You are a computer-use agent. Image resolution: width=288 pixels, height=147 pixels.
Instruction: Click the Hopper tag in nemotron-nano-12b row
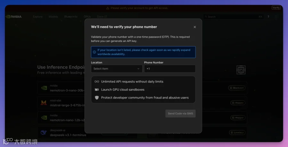238,118
